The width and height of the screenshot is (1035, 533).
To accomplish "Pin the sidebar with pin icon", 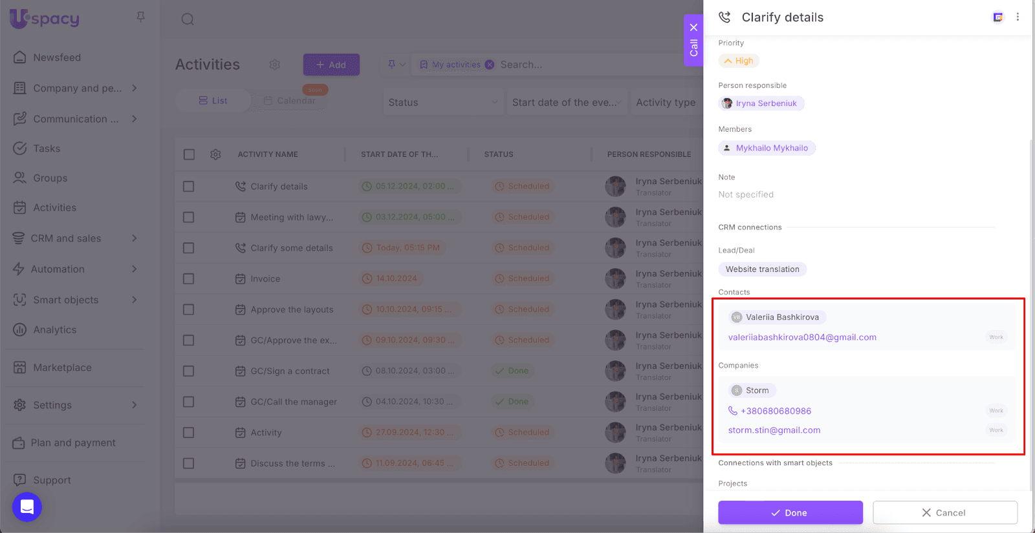I will [x=140, y=17].
